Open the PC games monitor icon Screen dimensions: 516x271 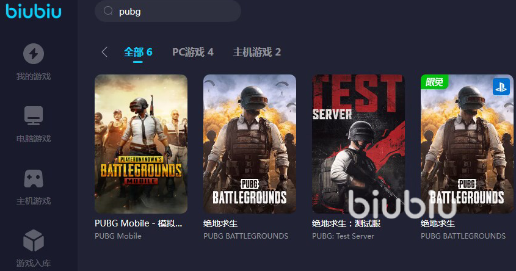[34, 115]
